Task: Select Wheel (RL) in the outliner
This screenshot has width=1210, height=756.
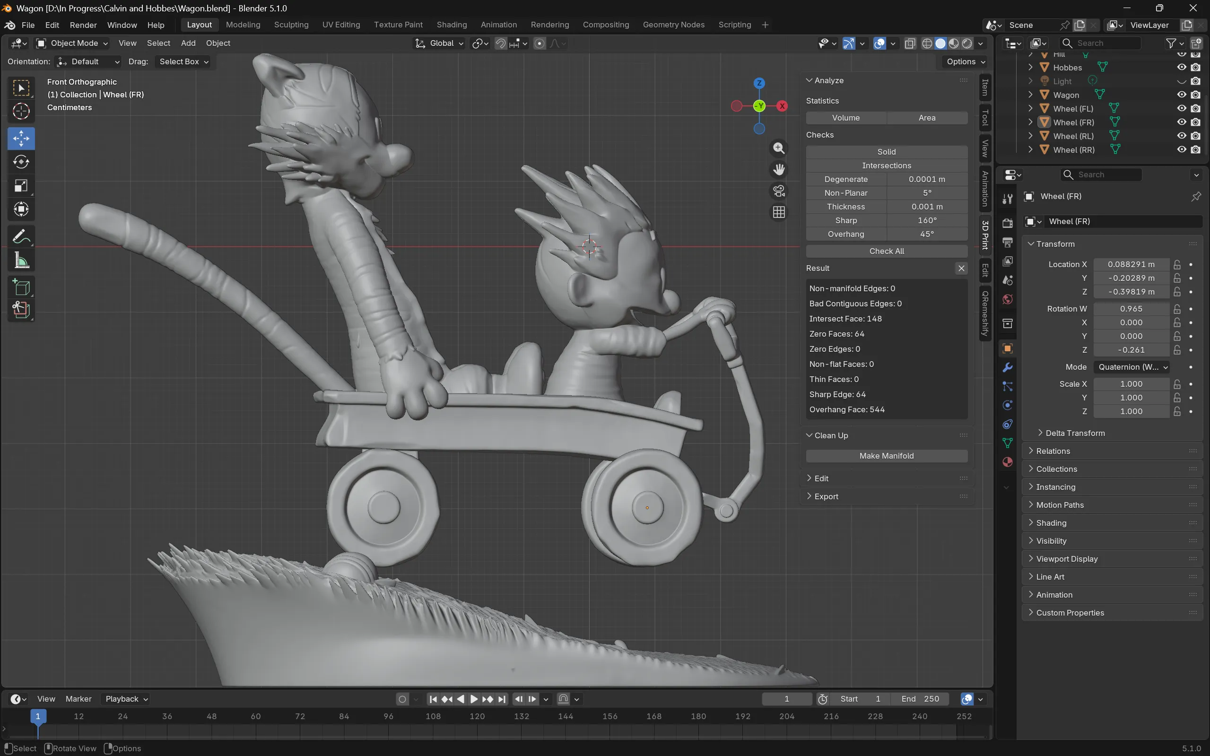Action: coord(1073,136)
